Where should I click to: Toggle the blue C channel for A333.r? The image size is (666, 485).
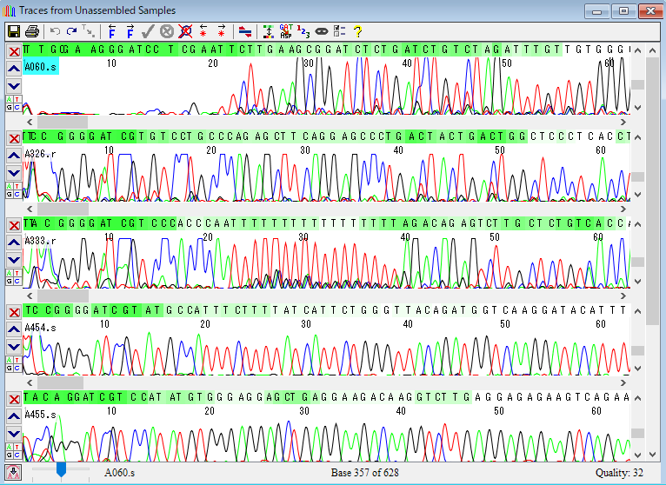tap(17, 281)
